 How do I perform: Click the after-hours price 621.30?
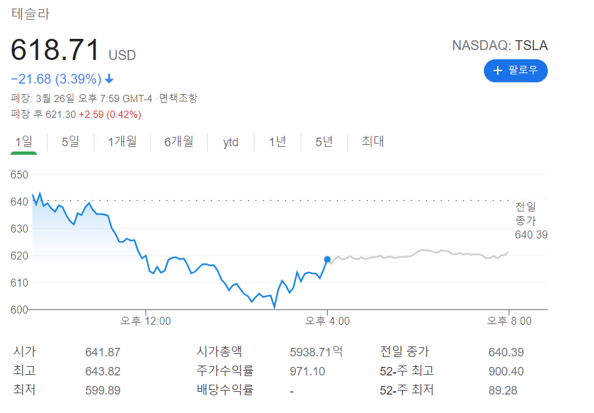pos(61,115)
